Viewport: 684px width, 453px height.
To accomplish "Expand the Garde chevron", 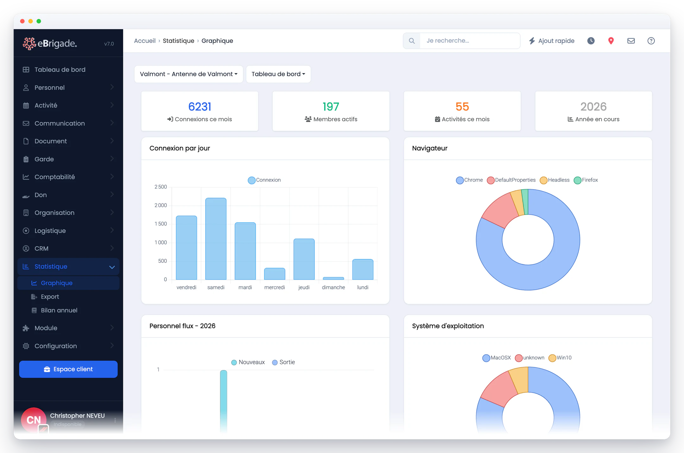I will click(112, 159).
